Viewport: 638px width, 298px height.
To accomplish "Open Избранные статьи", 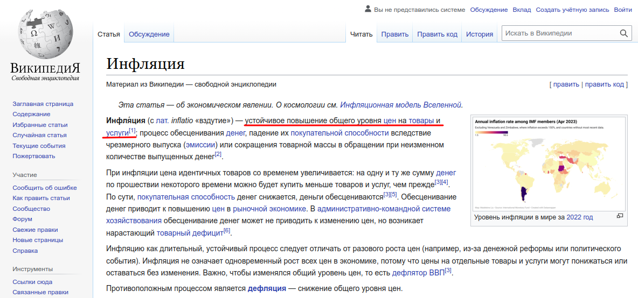I will pyautogui.click(x=40, y=125).
